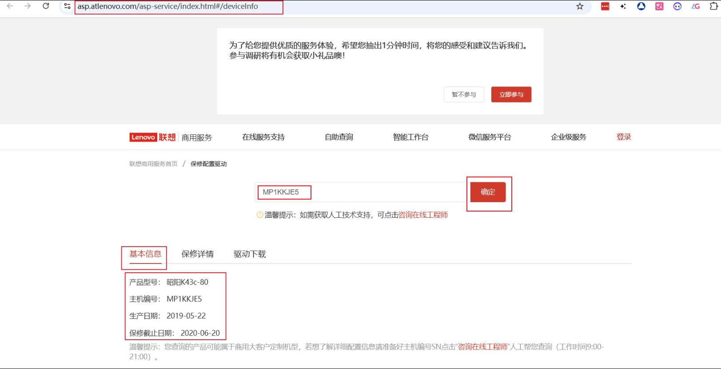Open the blue circular extension icon
Viewport: 721px width, 369px height.
point(641,6)
